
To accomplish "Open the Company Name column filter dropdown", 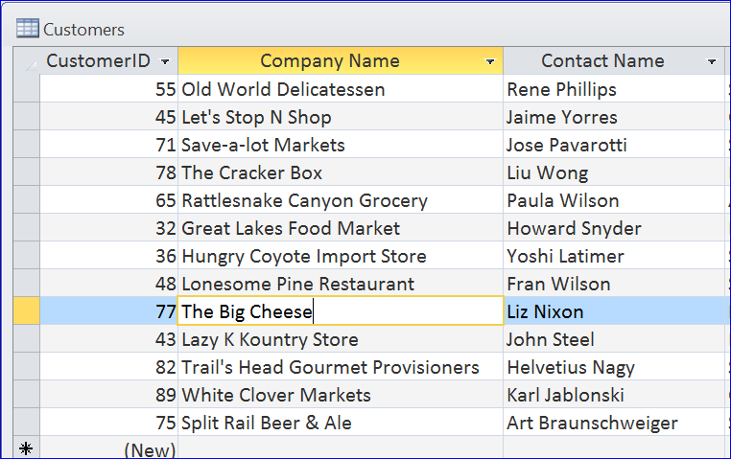I will [489, 61].
